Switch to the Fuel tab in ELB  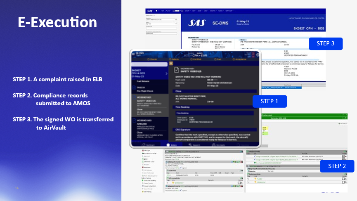[218, 59]
